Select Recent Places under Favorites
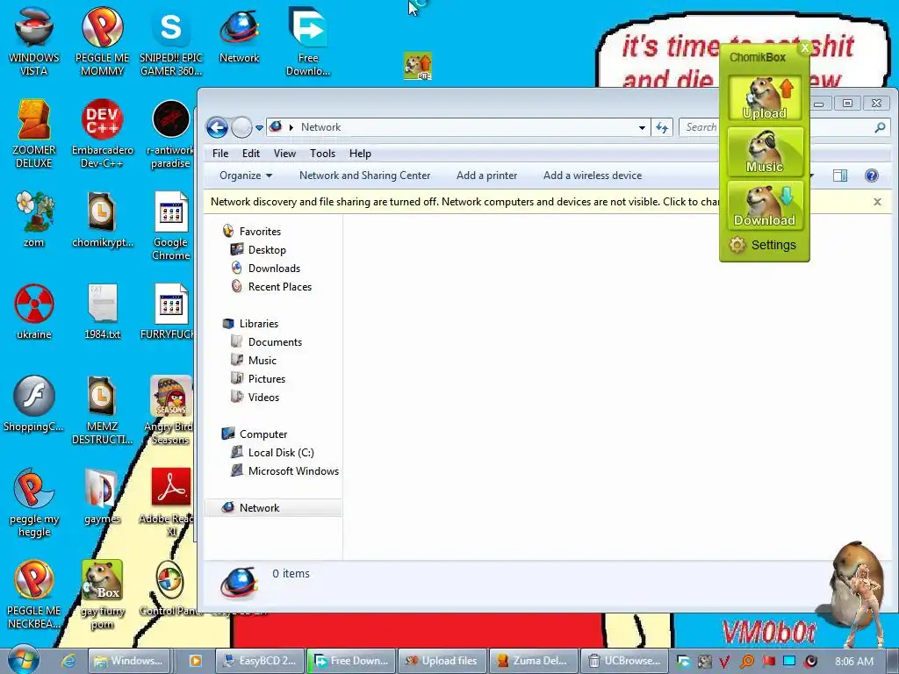 [x=280, y=287]
